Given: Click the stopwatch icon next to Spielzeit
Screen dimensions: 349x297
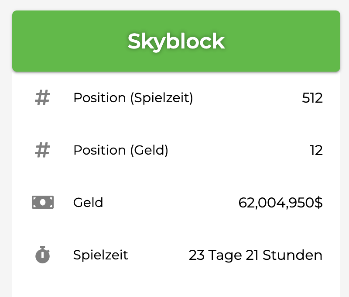Looking at the screenshot, I should 42,255.
